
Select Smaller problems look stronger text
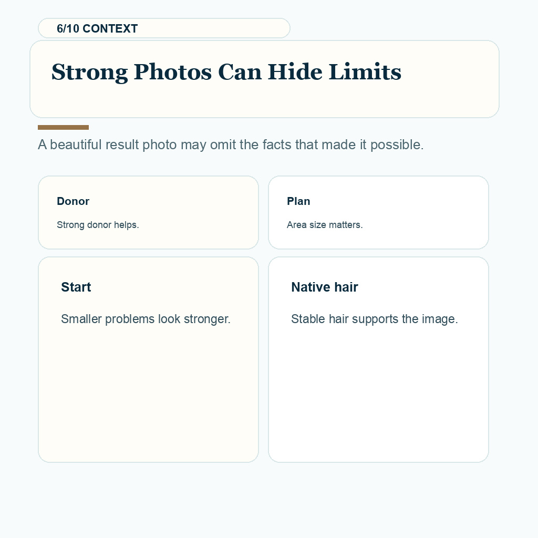146,319
